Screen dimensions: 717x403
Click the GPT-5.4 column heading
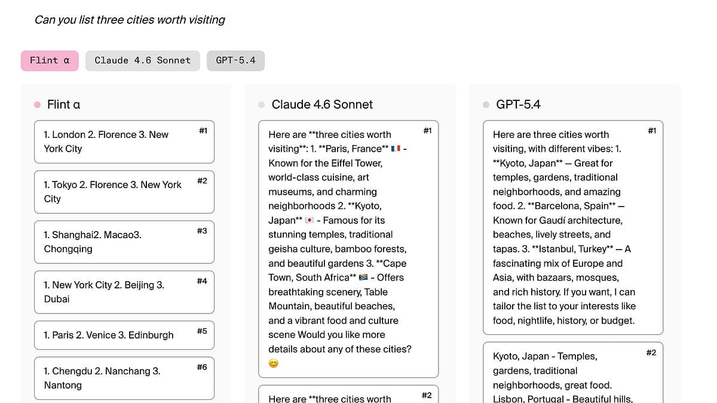[518, 104]
